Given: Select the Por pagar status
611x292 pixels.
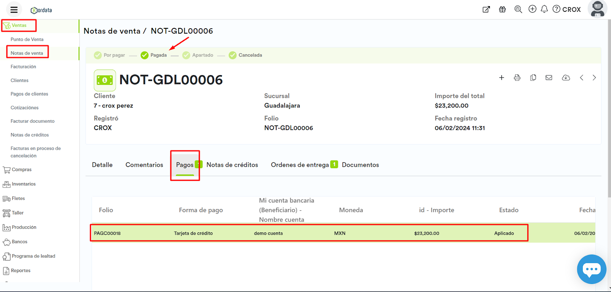Looking at the screenshot, I should (110, 55).
